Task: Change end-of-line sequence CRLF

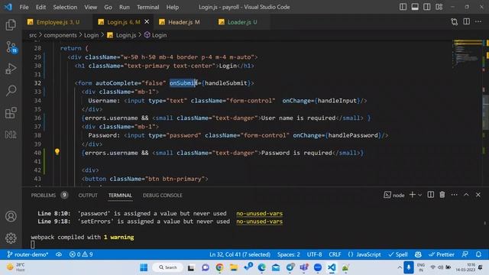Action: tap(335, 254)
